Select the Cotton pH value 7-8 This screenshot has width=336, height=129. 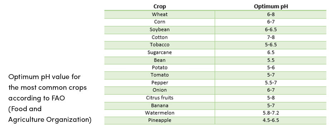(271, 37)
